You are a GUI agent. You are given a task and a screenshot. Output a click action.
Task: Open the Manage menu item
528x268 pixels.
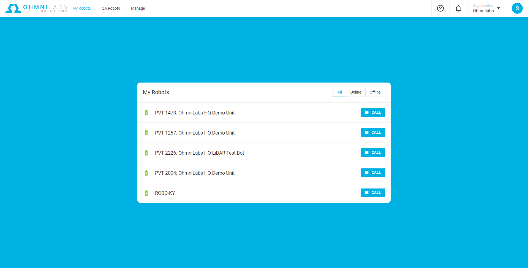click(x=138, y=9)
